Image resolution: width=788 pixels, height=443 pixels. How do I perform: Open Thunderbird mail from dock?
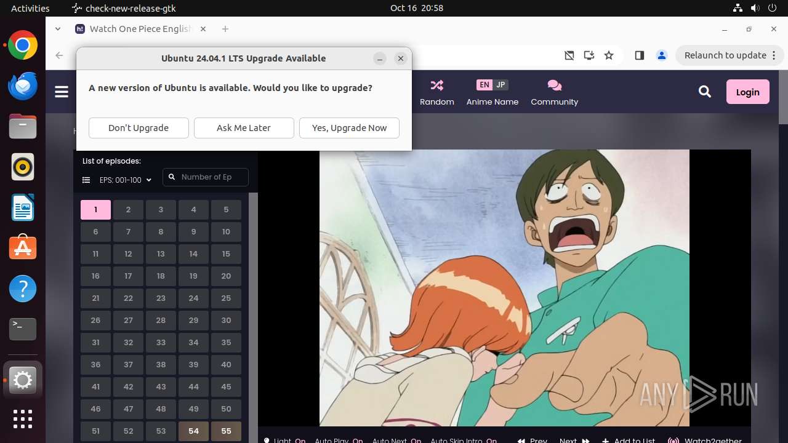(x=23, y=86)
